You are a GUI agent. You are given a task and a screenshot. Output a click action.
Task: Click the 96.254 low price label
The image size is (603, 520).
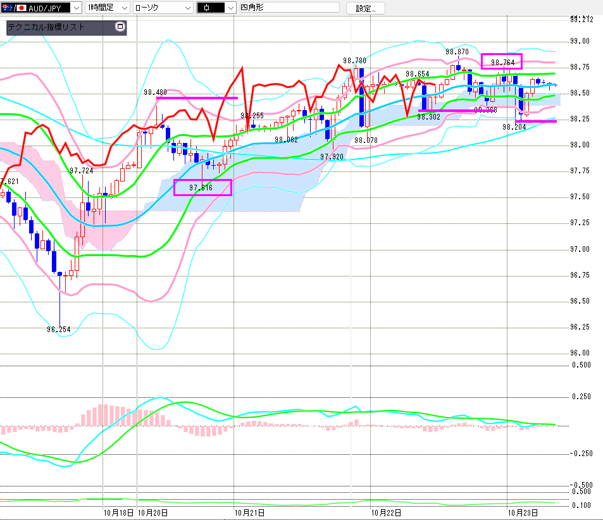click(x=58, y=329)
